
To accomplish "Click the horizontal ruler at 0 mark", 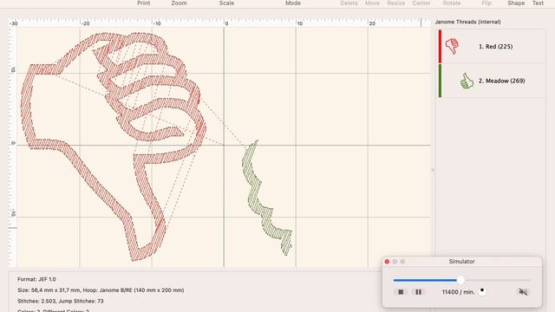I will pyautogui.click(x=226, y=23).
